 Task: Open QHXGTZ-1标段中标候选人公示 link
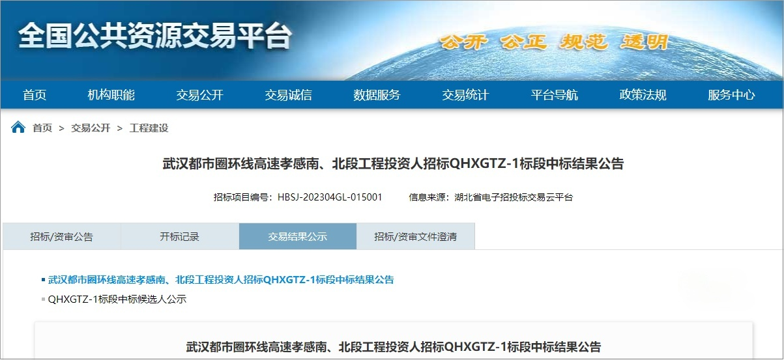(x=117, y=299)
